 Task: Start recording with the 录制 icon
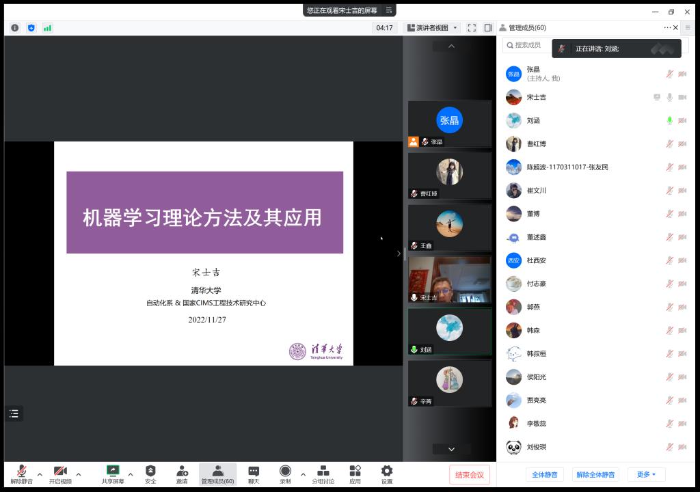285,471
